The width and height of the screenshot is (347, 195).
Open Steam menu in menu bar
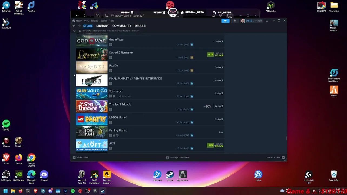pyautogui.click(x=79, y=21)
